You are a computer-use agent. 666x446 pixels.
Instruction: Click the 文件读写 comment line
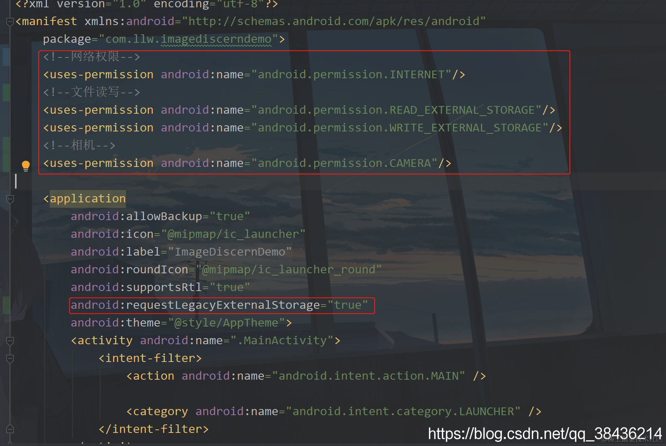pos(92,92)
